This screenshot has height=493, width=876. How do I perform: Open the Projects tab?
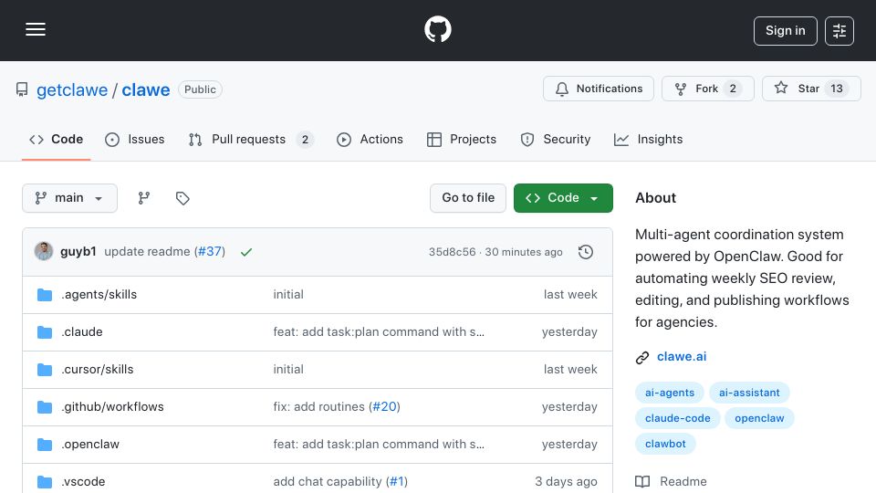click(x=462, y=139)
